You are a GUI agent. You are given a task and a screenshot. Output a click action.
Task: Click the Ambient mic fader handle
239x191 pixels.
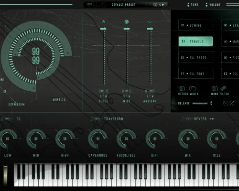(x=150, y=29)
